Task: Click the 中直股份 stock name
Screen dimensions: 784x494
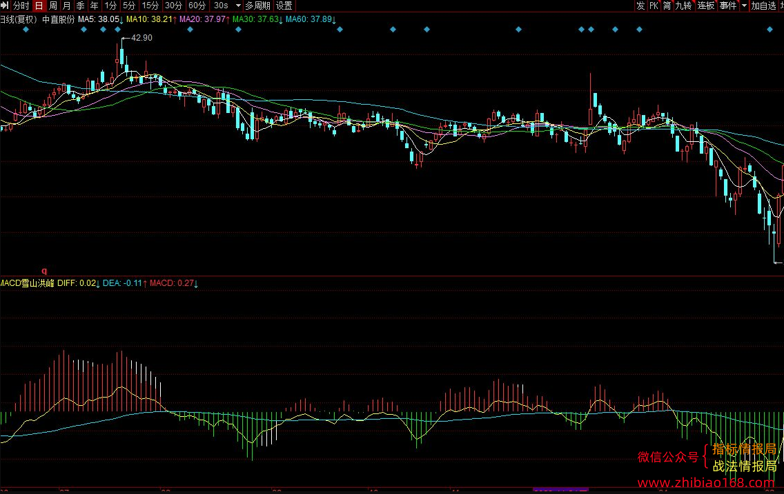Action: [x=58, y=19]
